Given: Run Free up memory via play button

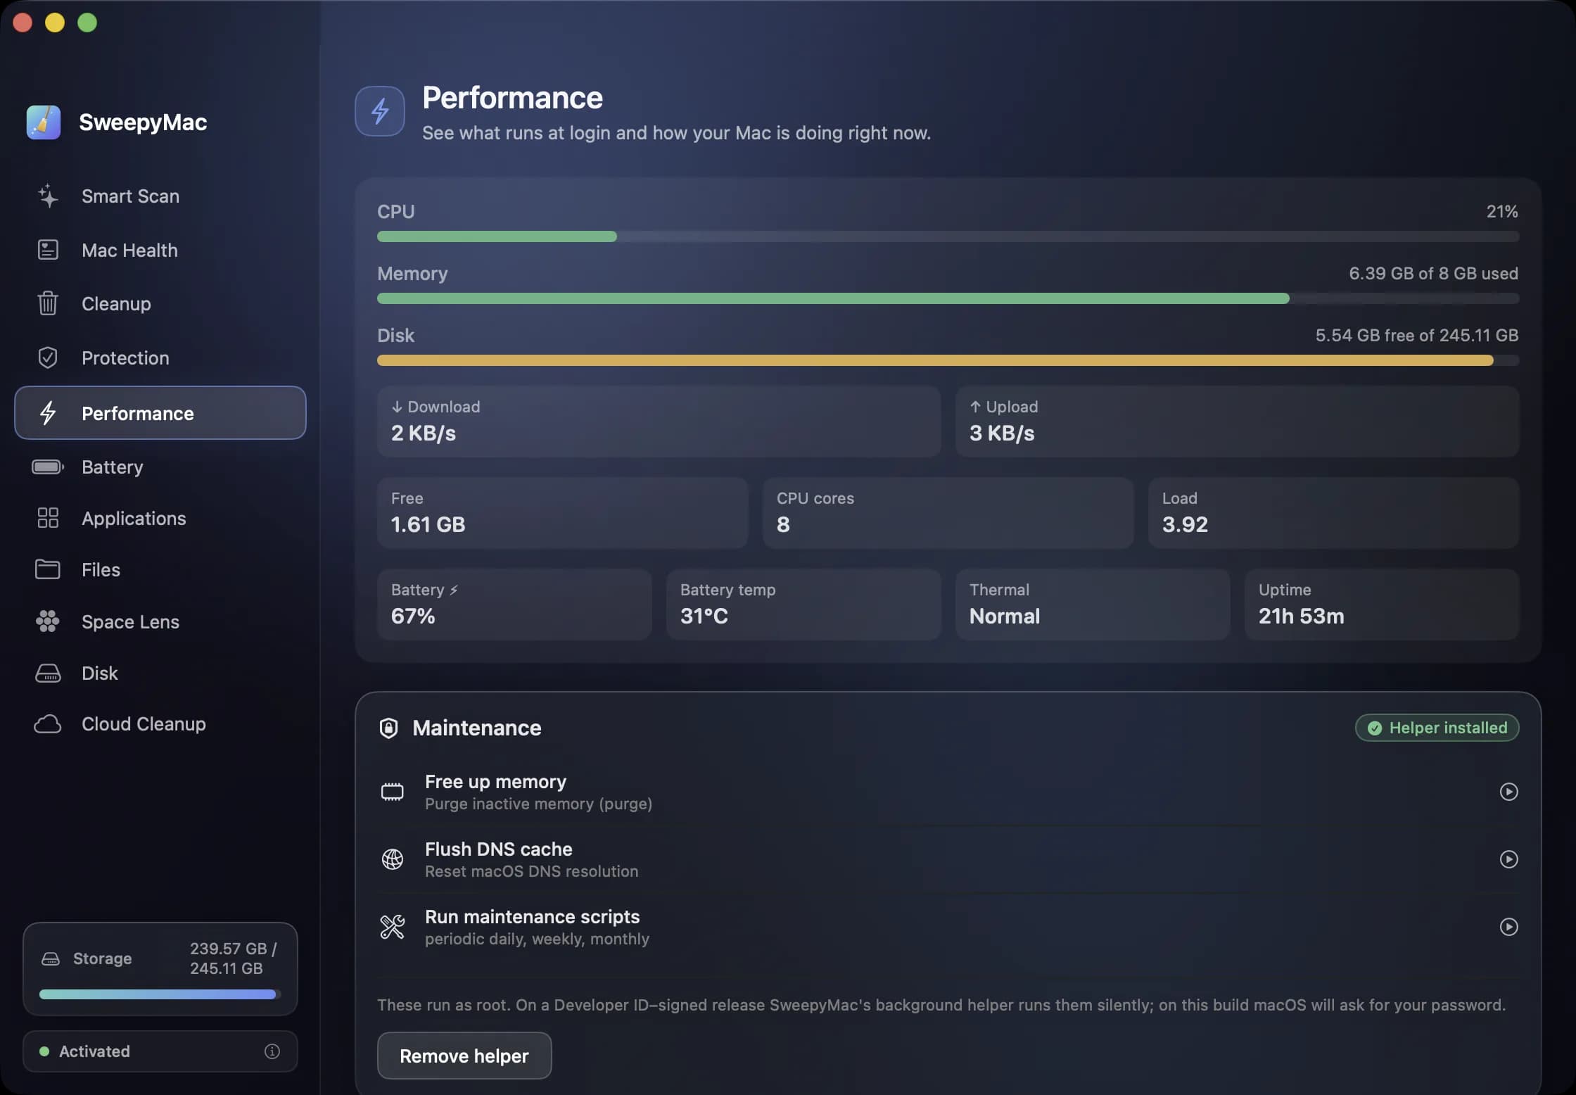Looking at the screenshot, I should pos(1508,792).
